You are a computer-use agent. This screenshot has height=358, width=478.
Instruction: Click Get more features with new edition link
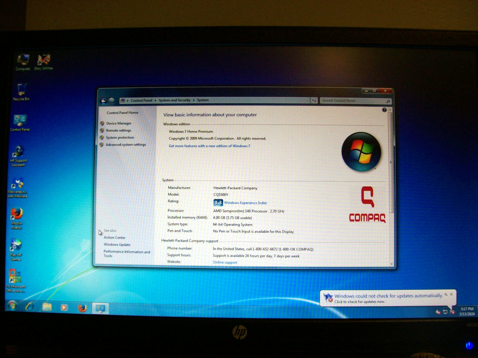tap(209, 146)
